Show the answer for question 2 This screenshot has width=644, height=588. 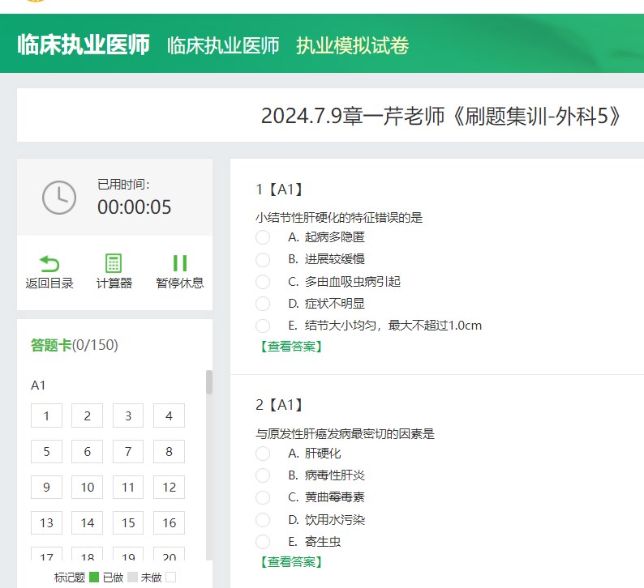click(x=291, y=562)
